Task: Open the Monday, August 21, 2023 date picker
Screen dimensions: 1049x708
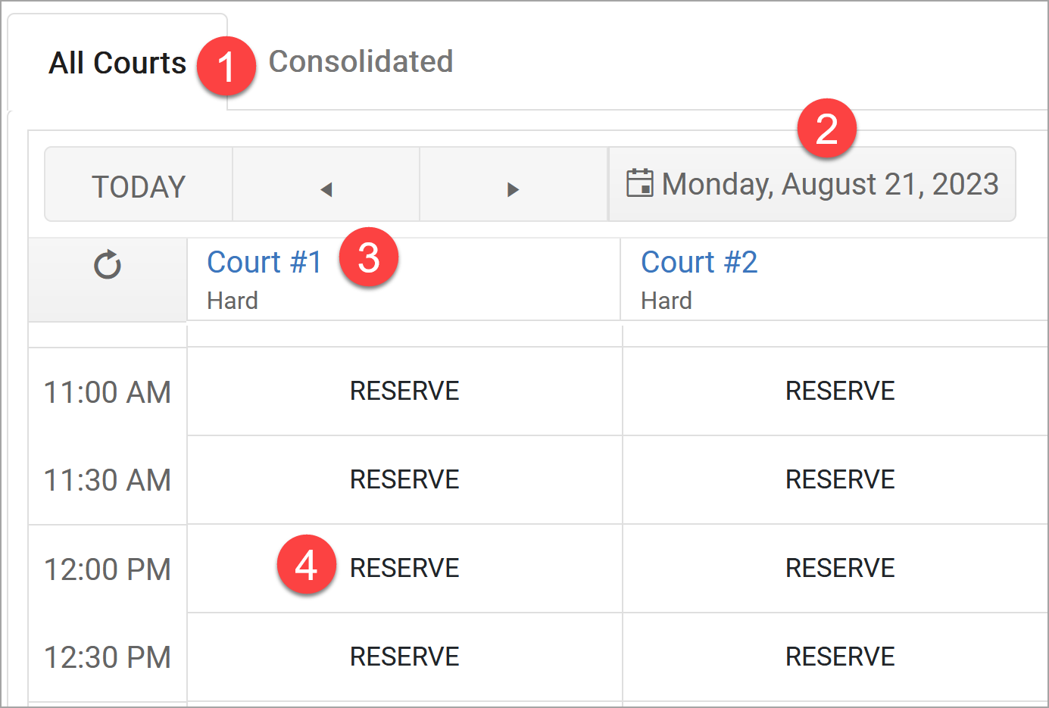Action: pos(812,184)
